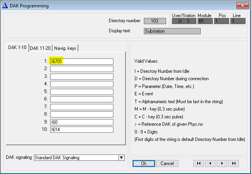This screenshot has width=251, height=174.
Task: Click the 'E = Event' line
Action: point(143,94)
